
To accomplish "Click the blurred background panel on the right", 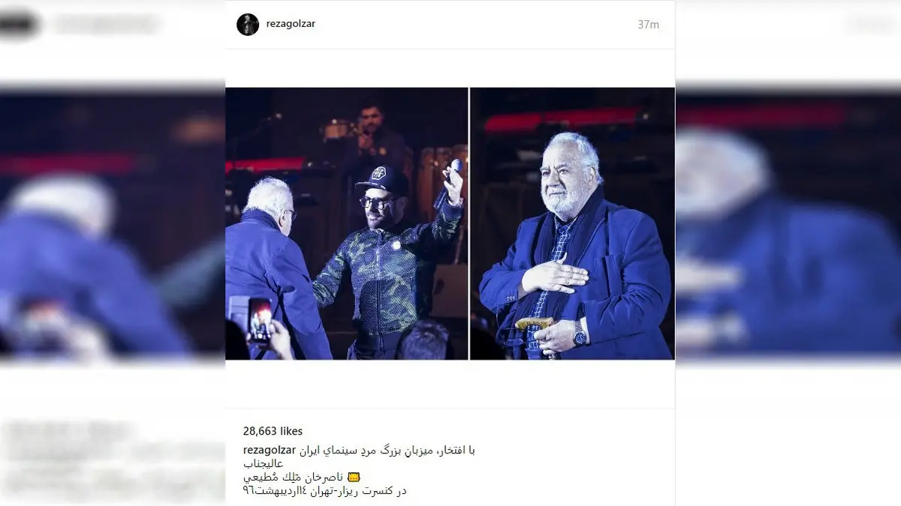I will [788, 225].
